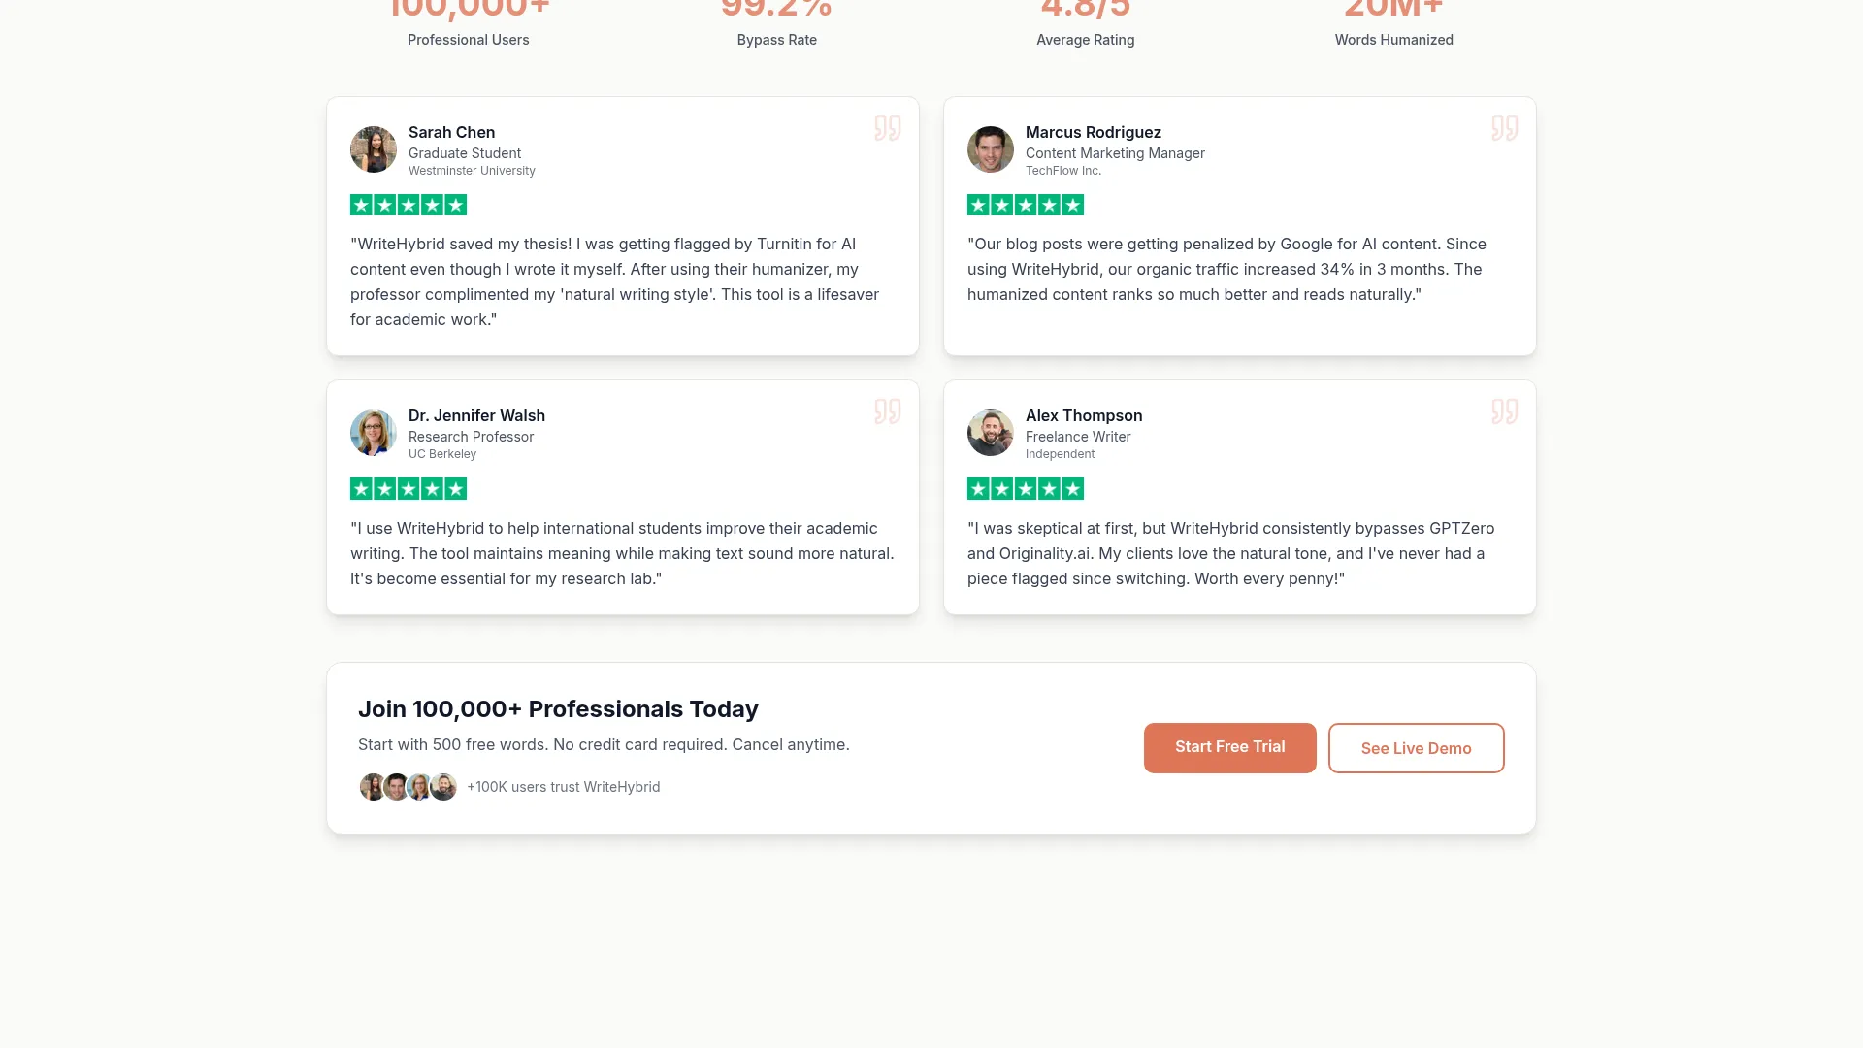Select the five-star rating under Marcus Rodriguez

tap(1026, 205)
